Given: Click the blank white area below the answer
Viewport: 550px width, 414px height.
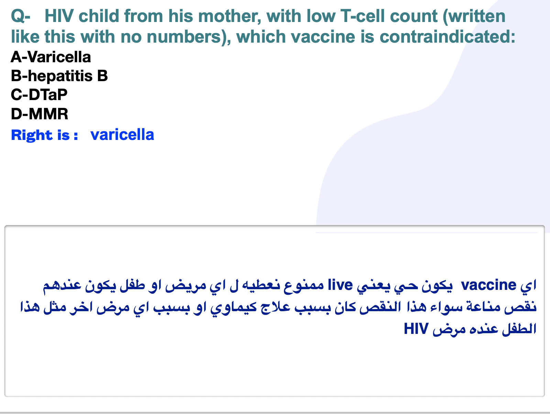Looking at the screenshot, I should pyautogui.click(x=155, y=182).
